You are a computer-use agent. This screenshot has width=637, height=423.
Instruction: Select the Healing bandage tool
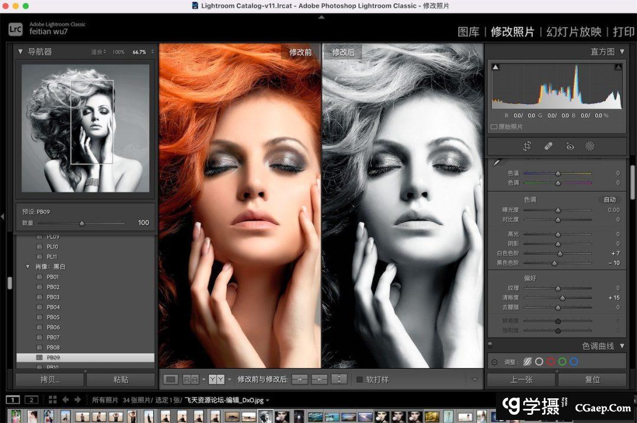click(548, 146)
